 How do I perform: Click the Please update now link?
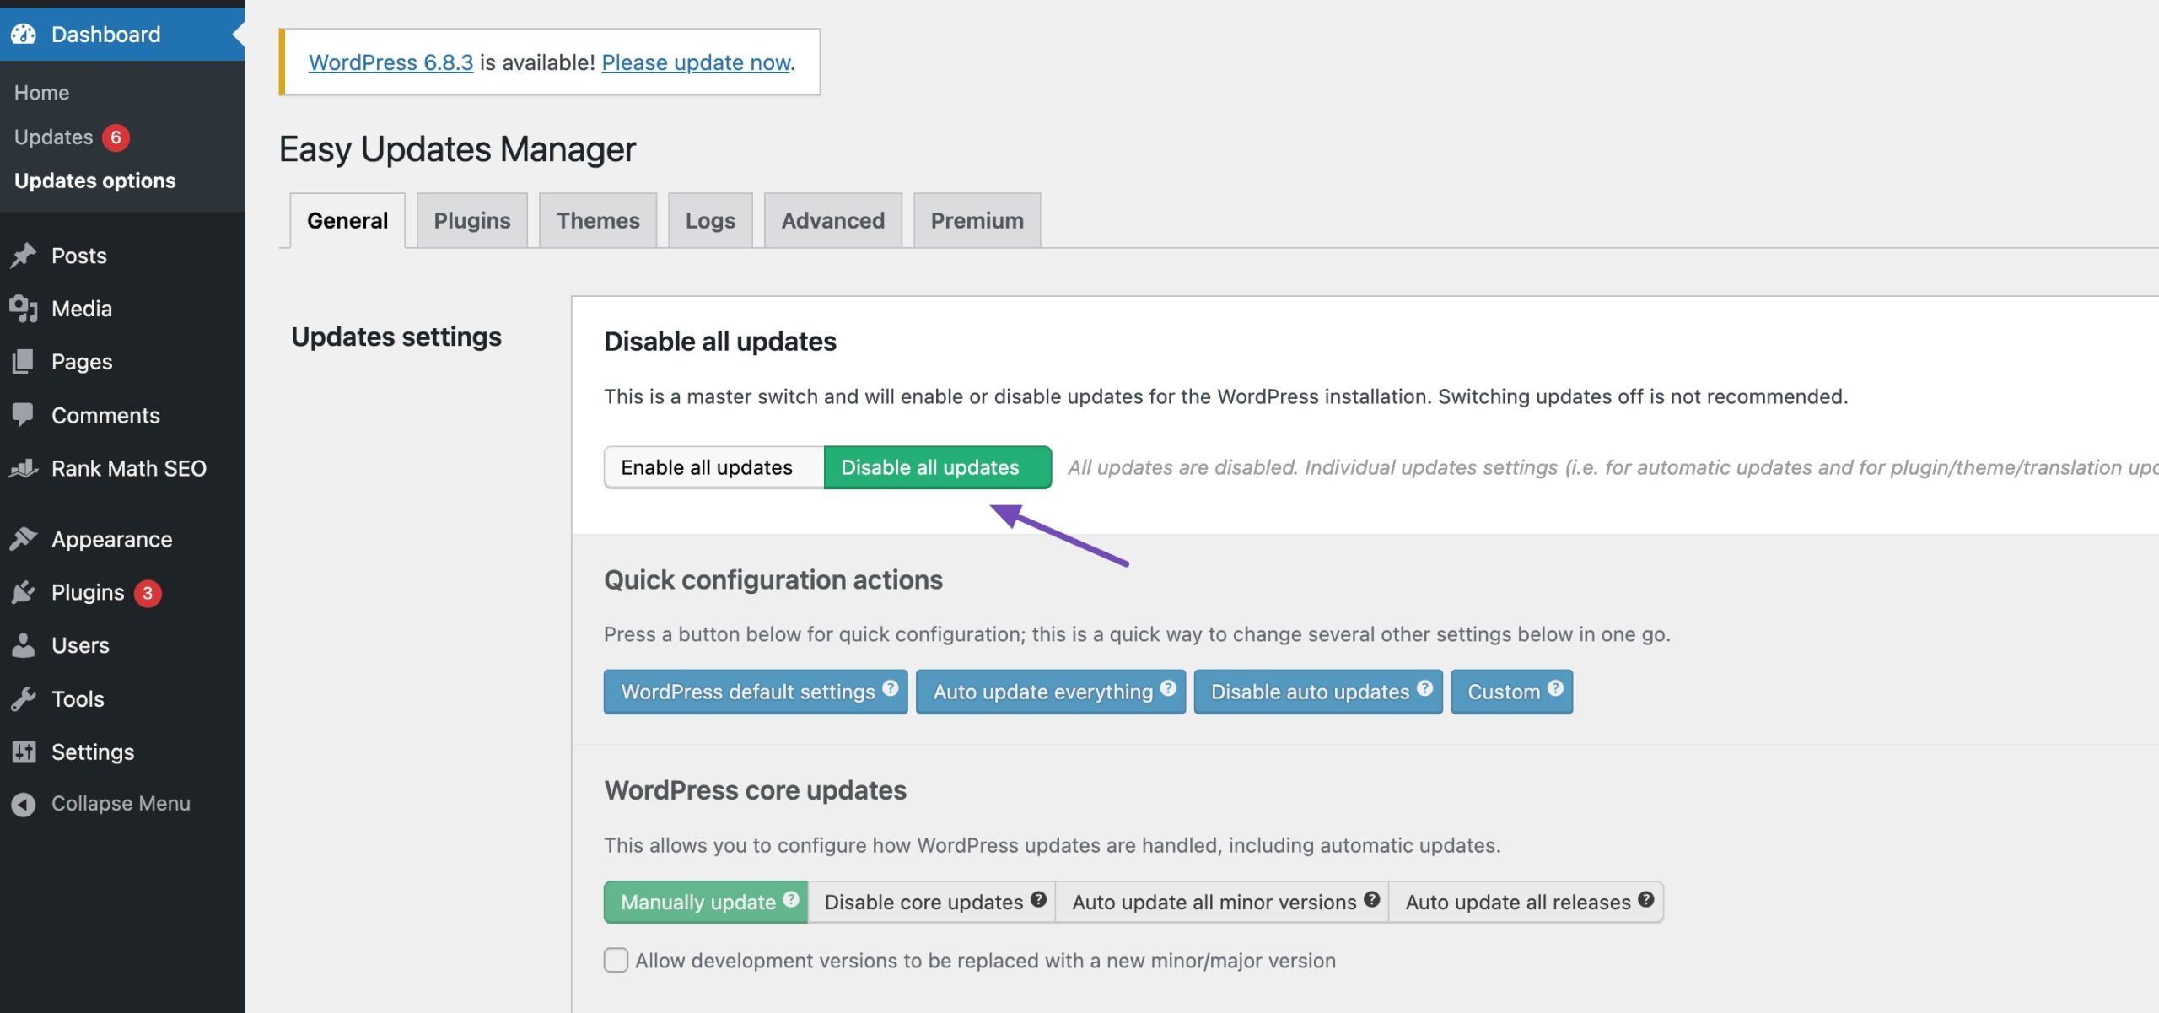(x=696, y=62)
